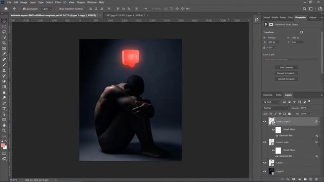Switch to the Channels tab
Image resolution: width=324 pixels, height=182 pixels.
pos(268,95)
